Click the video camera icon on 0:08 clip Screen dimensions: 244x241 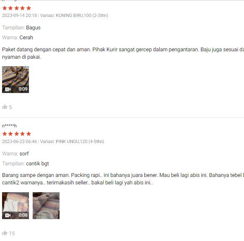click(x=8, y=215)
